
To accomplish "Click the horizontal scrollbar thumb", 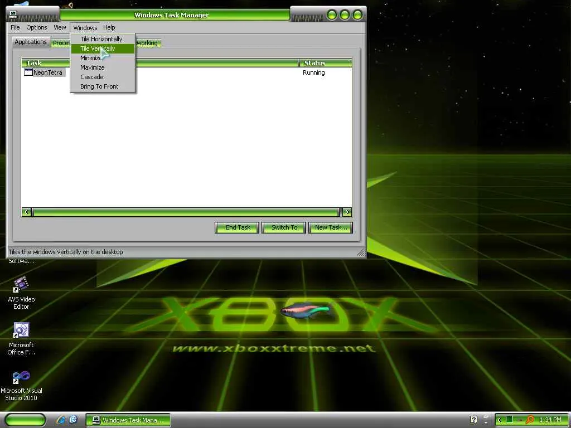I will click(x=186, y=212).
